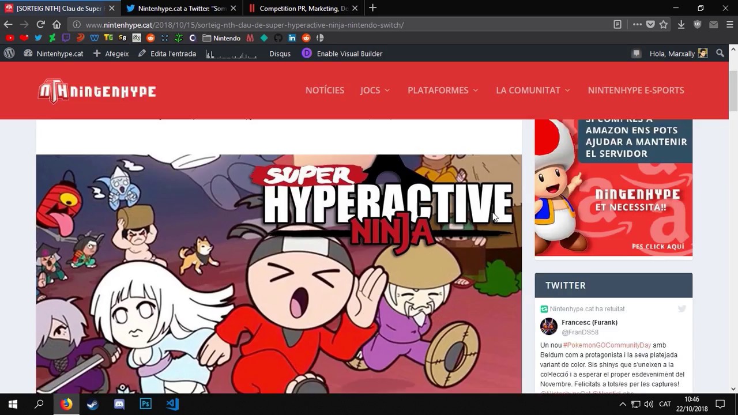Click the Twitter bird icon in tweet
This screenshot has width=738, height=415.
(682, 309)
